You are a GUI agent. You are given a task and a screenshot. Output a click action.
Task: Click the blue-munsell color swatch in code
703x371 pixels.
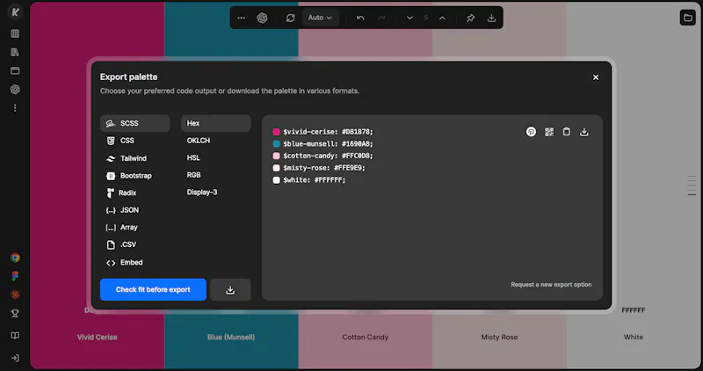click(276, 143)
